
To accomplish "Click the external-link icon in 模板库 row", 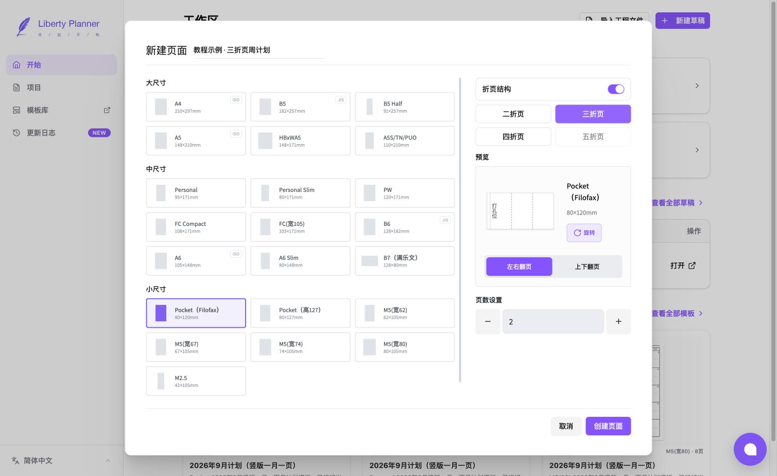I will [x=107, y=110].
